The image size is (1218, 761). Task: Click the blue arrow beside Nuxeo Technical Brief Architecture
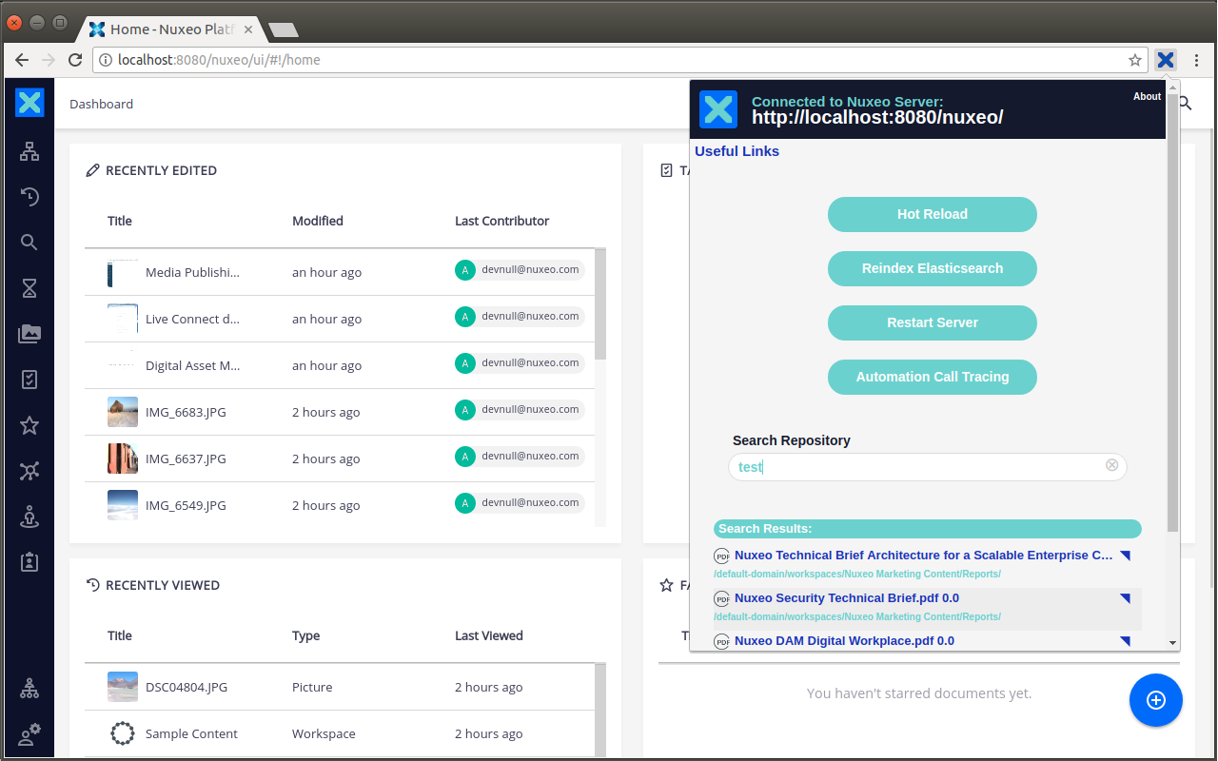[1125, 556]
